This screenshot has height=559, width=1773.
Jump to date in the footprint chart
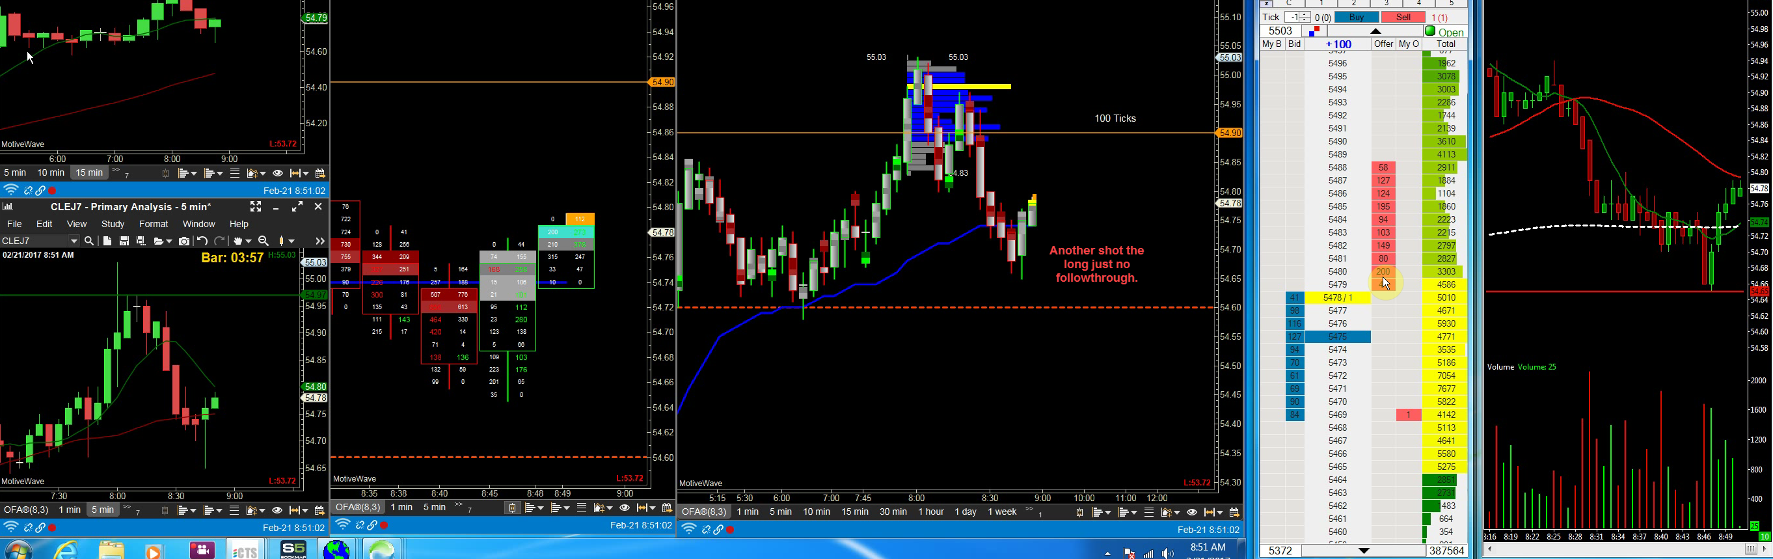tap(666, 508)
